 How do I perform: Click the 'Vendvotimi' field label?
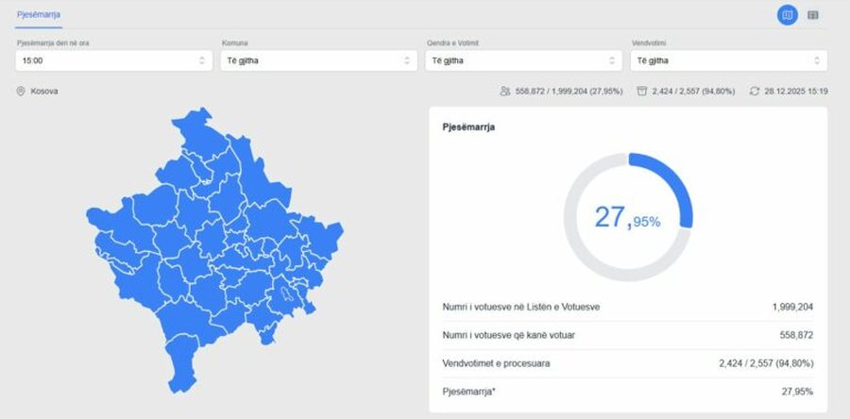pos(648,42)
